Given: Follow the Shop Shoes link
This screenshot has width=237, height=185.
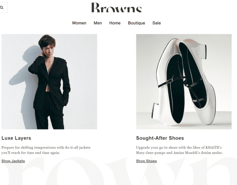Looking at the screenshot, I should 146,161.
